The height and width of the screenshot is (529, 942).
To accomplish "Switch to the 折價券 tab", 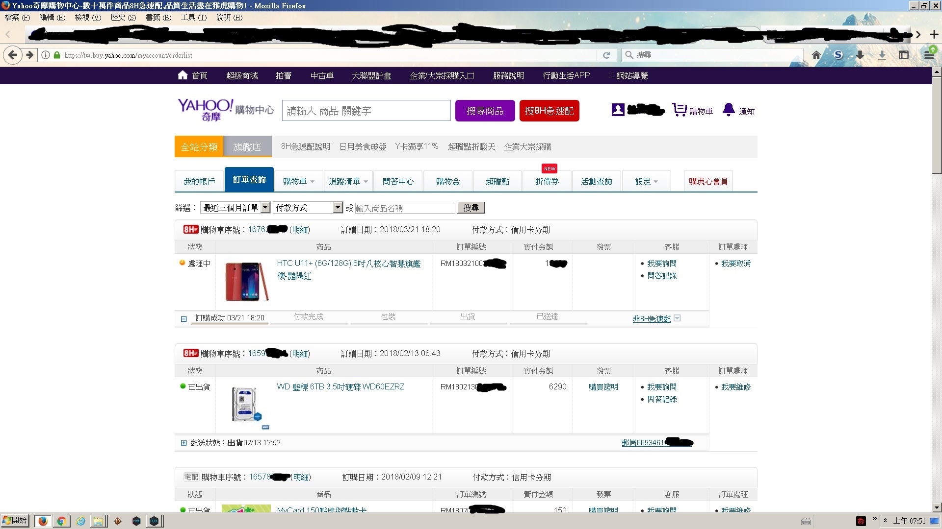I will [547, 181].
